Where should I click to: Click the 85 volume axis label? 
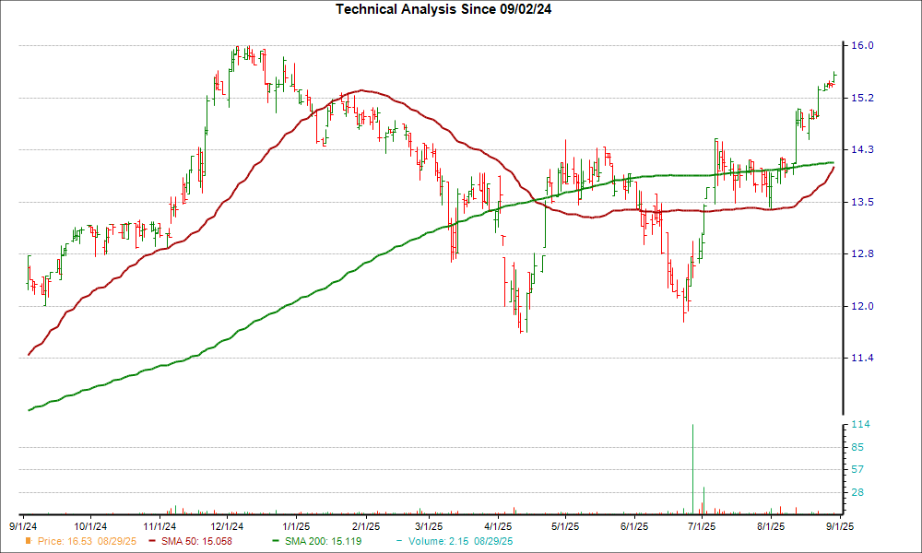point(857,447)
